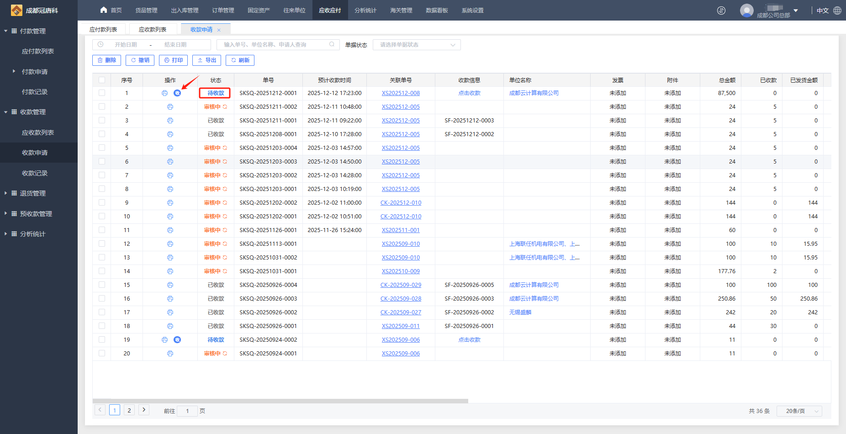This screenshot has height=434, width=846.
Task: Click the print icon in row 10
Action: 170,217
